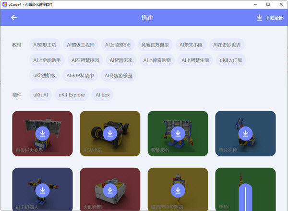Select the AI未来小镇 filter
The height and width of the screenshot is (211, 288).
191,45
